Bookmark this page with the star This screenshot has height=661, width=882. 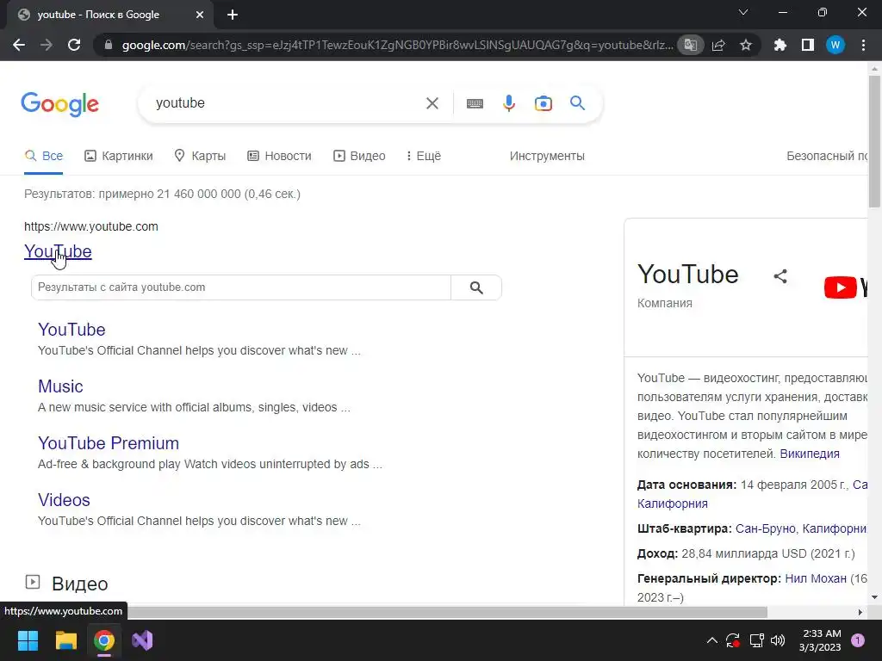point(746,45)
